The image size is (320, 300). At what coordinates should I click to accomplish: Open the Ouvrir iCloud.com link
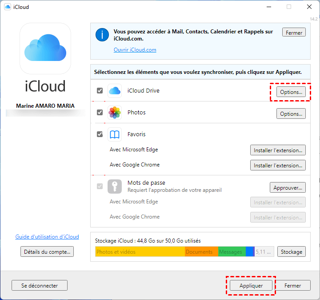point(135,50)
